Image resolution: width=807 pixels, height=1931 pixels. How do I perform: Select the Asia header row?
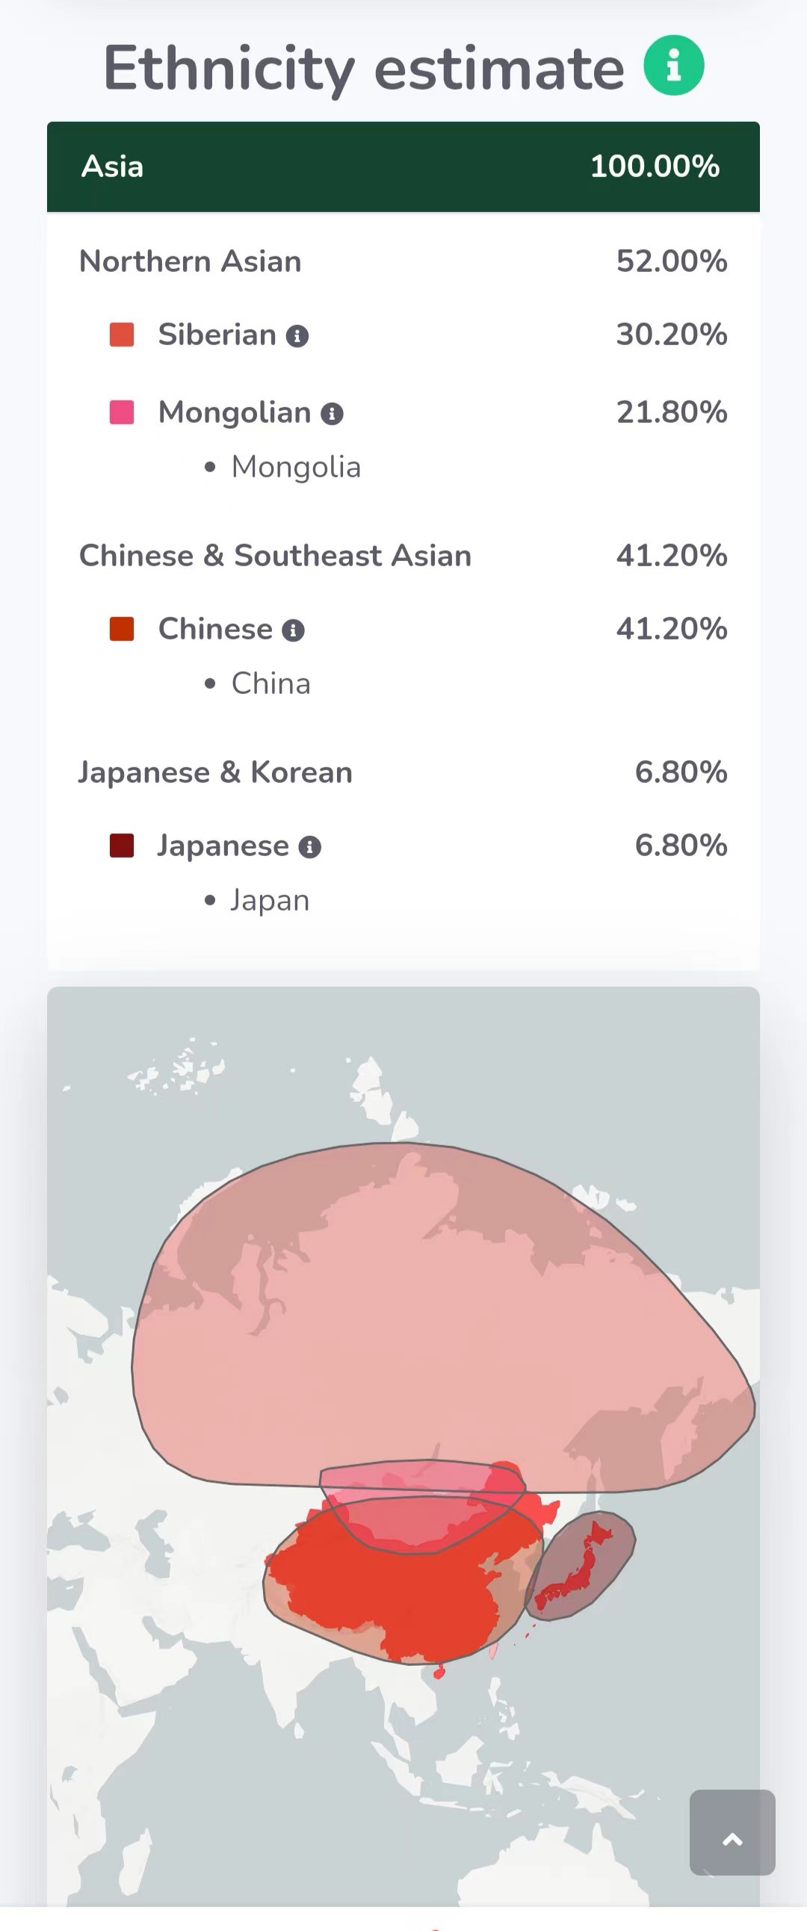[x=403, y=167]
